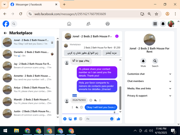Open Chrome profile icon in toolbar
The height and width of the screenshot is (135, 180).
(167, 14)
